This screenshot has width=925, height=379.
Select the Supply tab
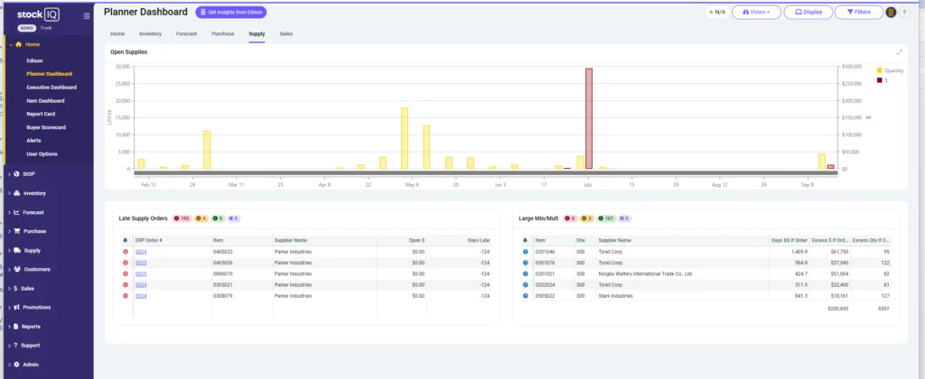[x=257, y=33]
